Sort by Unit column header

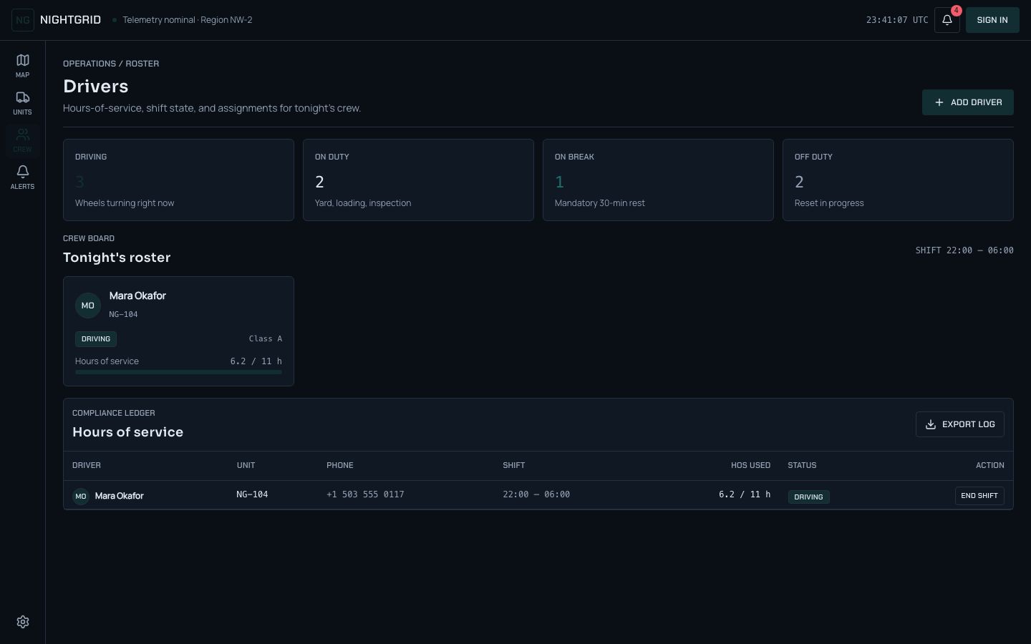[x=246, y=465]
